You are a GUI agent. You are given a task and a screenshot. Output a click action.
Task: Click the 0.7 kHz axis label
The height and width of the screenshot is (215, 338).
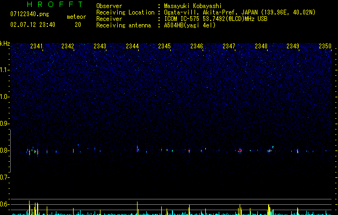coord(4,177)
